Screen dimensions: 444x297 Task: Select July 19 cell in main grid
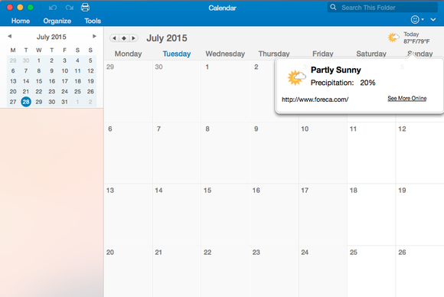(420, 214)
